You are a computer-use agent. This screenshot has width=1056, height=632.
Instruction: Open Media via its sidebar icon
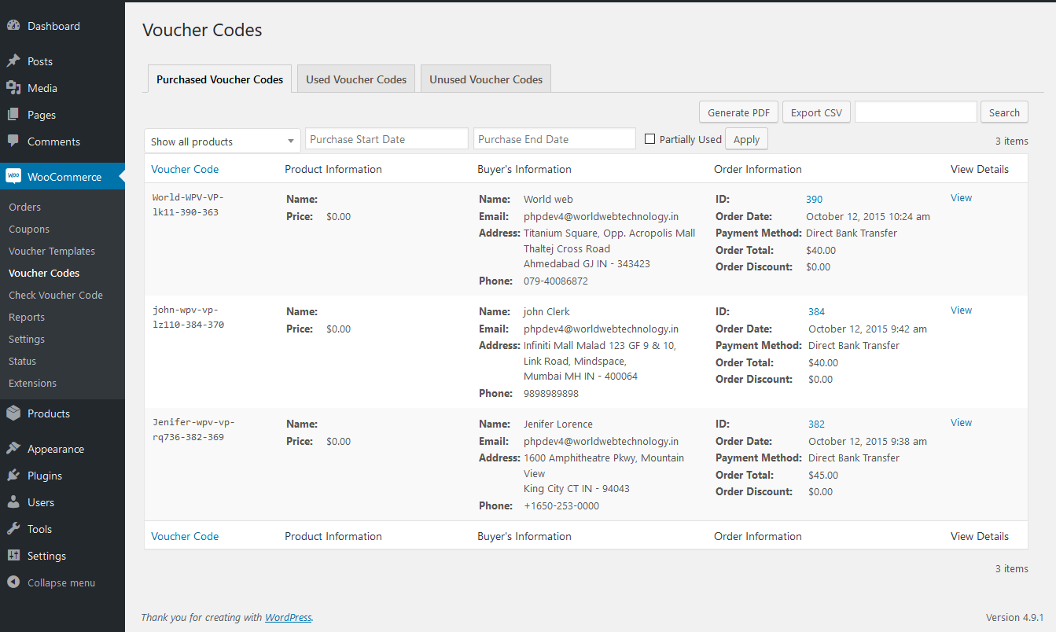pyautogui.click(x=13, y=88)
